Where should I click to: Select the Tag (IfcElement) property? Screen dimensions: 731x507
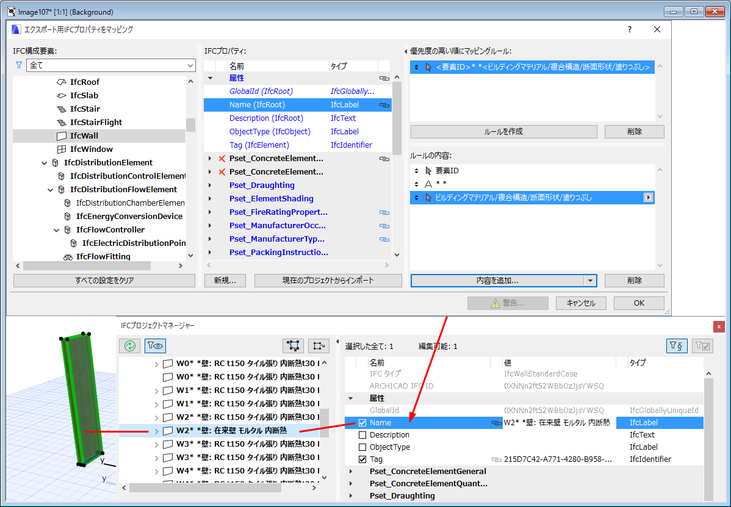(x=259, y=145)
